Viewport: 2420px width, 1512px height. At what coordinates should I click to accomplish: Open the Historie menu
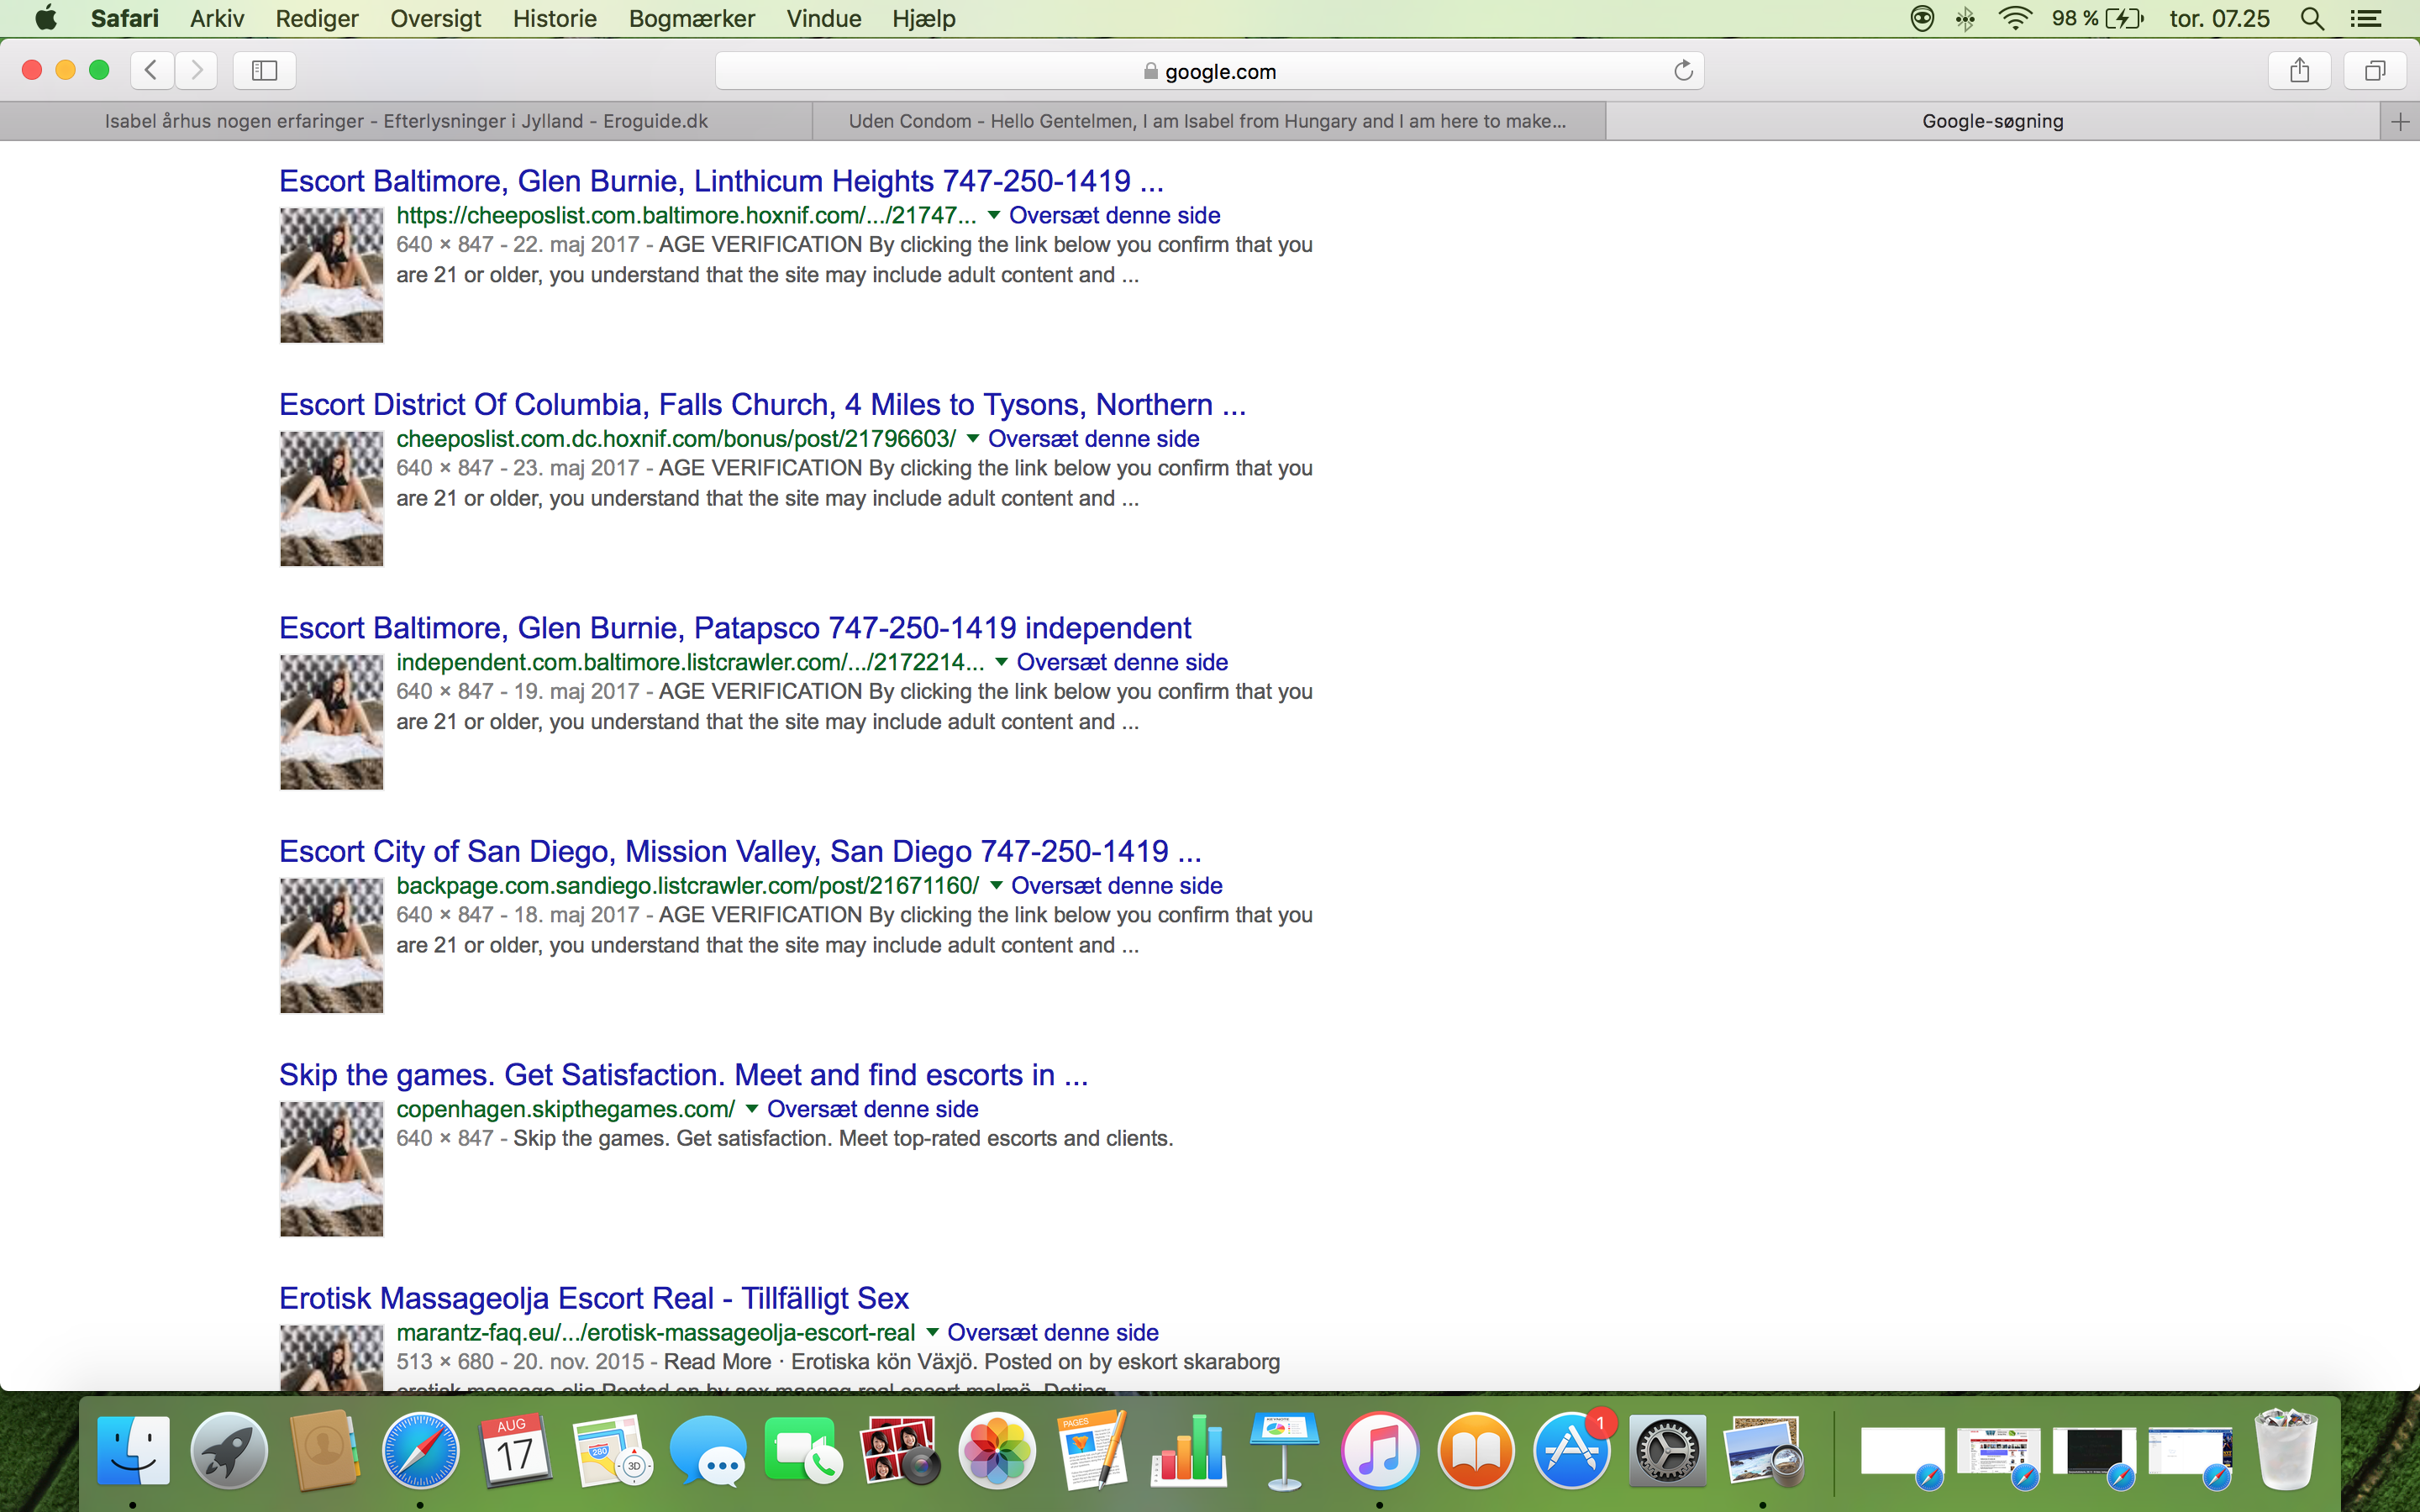tap(554, 18)
